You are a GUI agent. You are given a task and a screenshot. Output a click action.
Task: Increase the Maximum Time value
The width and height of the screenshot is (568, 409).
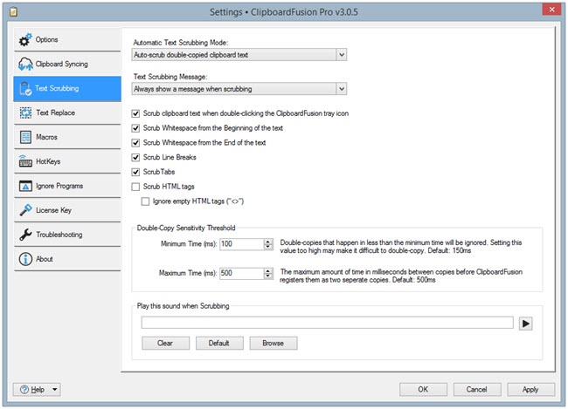point(268,271)
